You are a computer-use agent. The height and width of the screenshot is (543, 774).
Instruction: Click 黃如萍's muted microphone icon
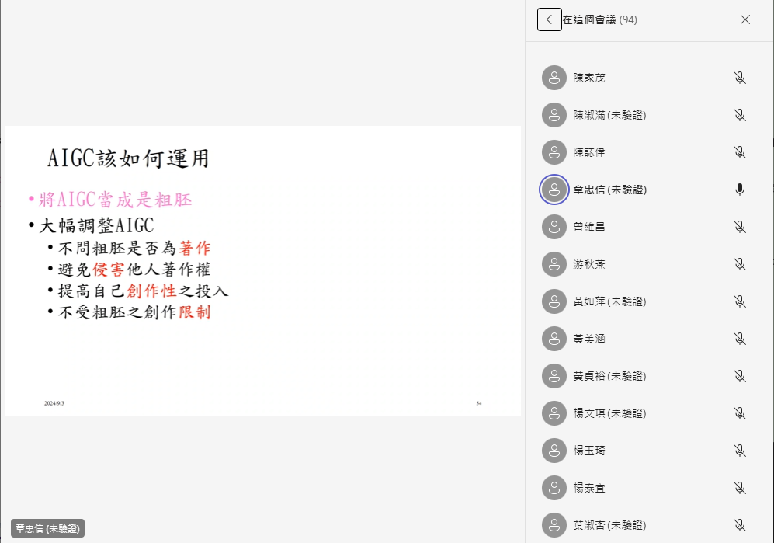click(739, 301)
